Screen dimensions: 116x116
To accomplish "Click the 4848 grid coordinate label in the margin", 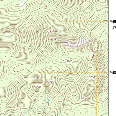I will coord(113,72).
